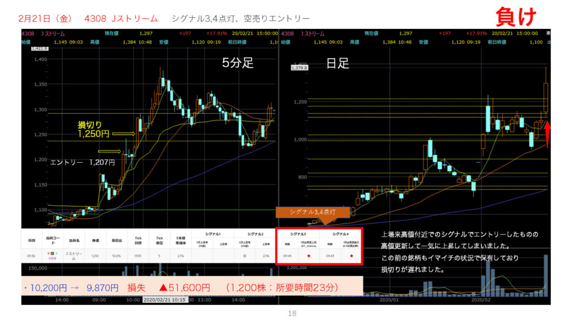
Task: Select the 1,210 price cell
Action: tap(95, 256)
